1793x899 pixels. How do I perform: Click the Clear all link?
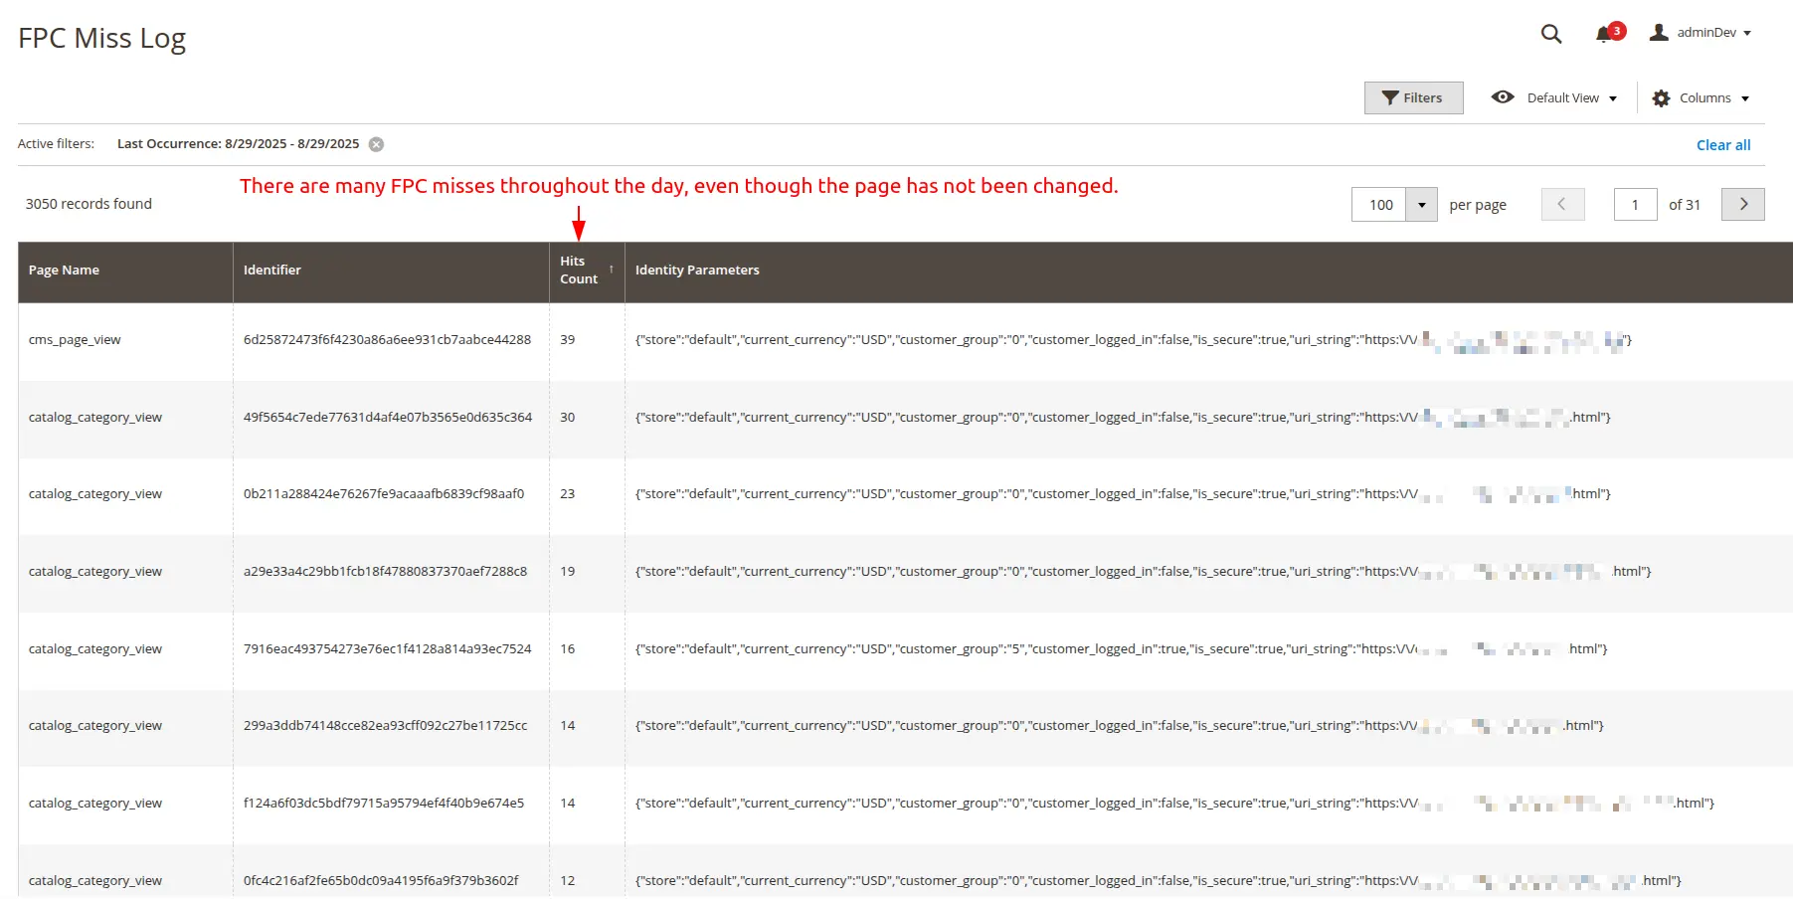tap(1723, 144)
